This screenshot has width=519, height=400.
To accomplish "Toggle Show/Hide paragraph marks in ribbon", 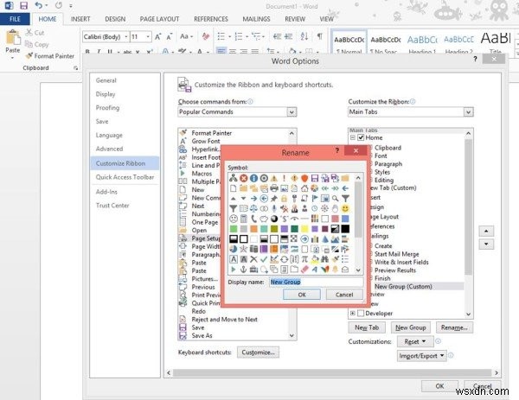I will click(320, 36).
